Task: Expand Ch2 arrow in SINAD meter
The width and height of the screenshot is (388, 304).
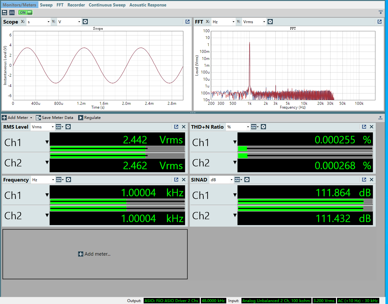Action: [x=235, y=215]
